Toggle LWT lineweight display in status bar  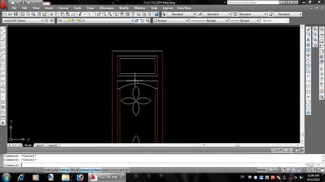121,170
